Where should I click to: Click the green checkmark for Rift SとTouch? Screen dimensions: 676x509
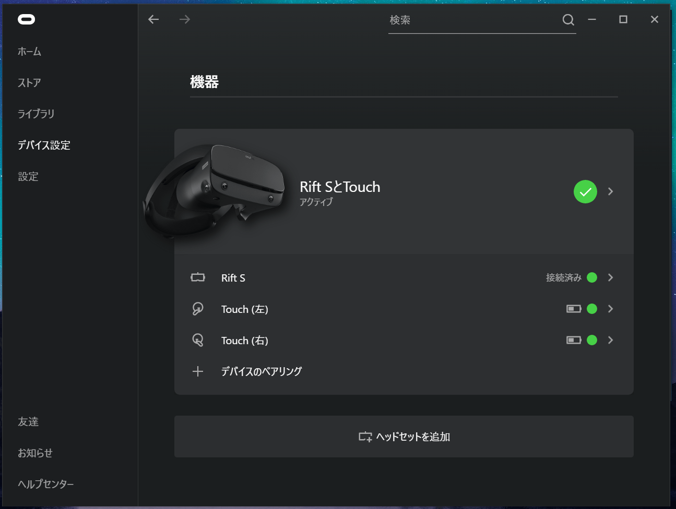(585, 191)
